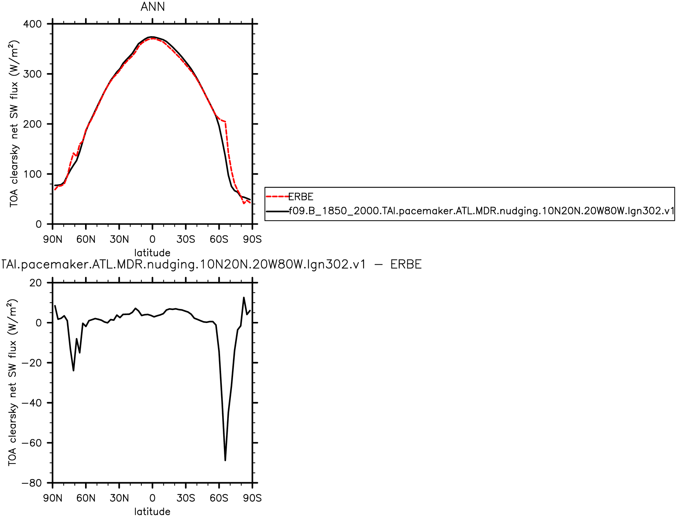Click the 0 latitude label on bottom plot

coord(152,498)
